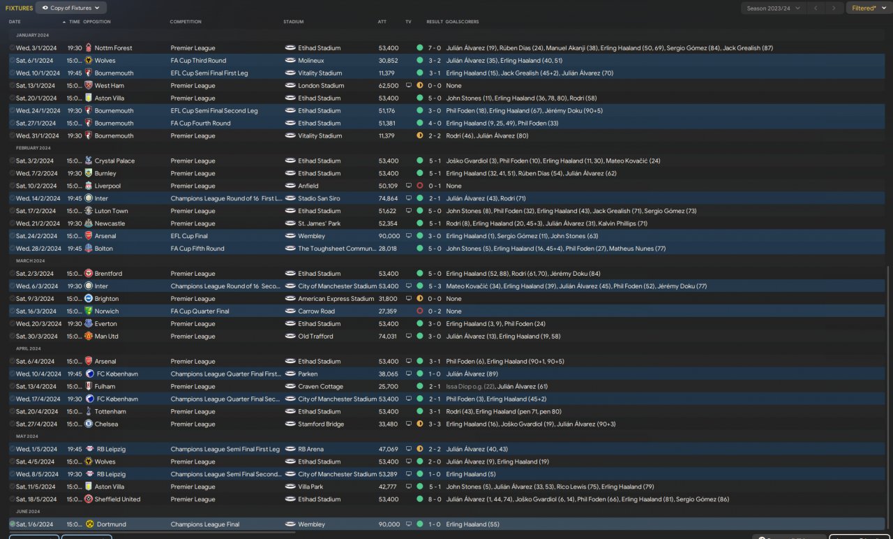Click the red loss indicator for Norwich
Viewport: 893px width, 539px height.
click(419, 311)
